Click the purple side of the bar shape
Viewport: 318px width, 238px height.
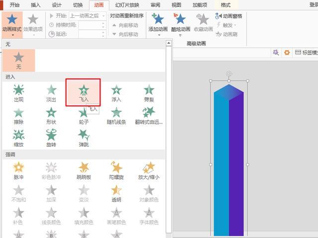(237, 164)
